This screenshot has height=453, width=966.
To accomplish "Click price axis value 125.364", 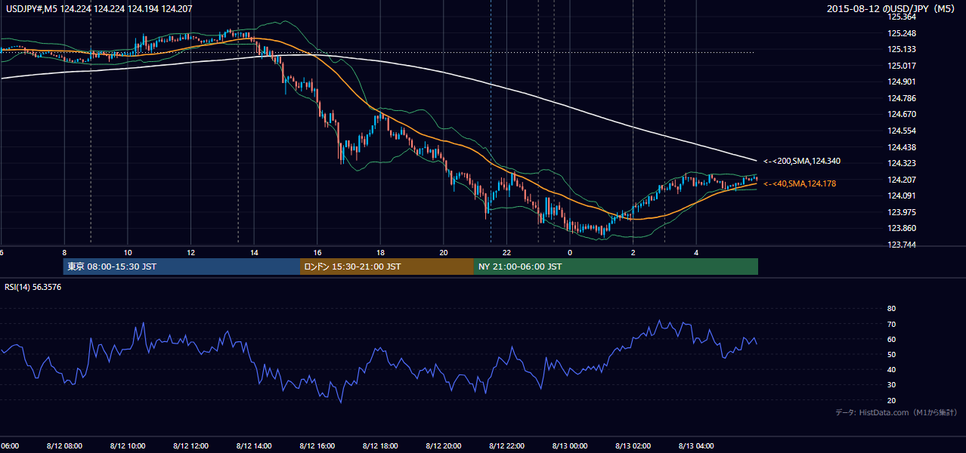I will tap(901, 17).
